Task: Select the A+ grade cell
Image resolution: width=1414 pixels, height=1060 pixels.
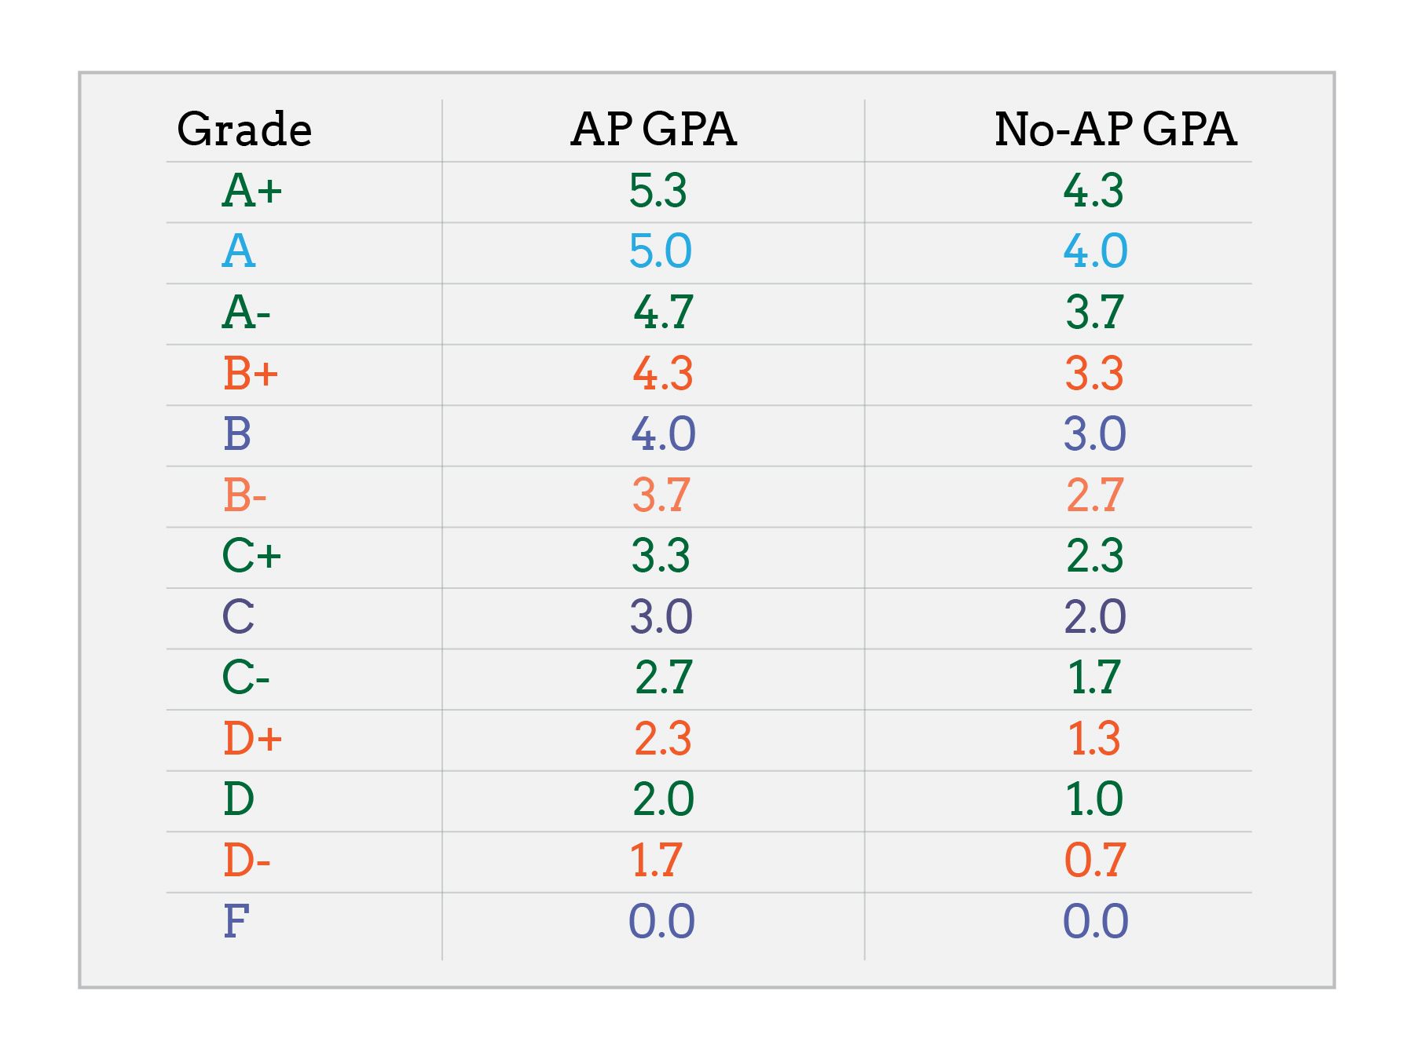Action: (x=251, y=191)
